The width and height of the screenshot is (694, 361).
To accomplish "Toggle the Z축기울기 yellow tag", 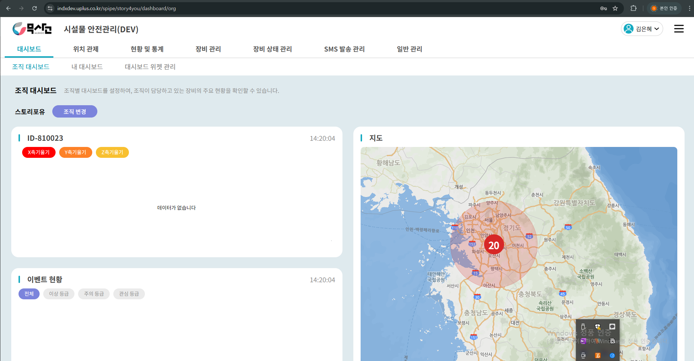I will tap(112, 152).
